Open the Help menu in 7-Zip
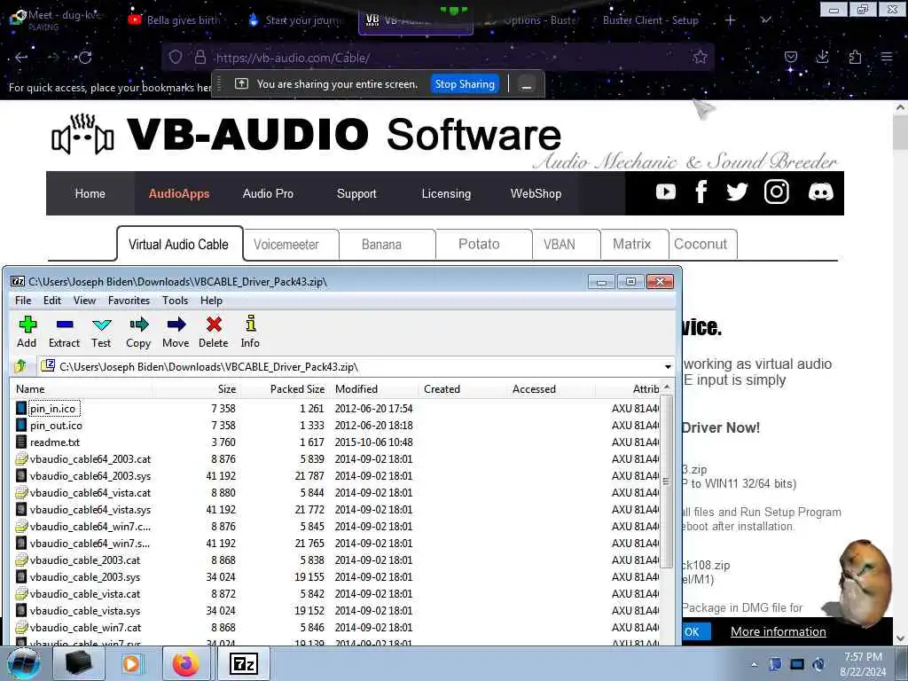The width and height of the screenshot is (908, 681). pos(211,300)
